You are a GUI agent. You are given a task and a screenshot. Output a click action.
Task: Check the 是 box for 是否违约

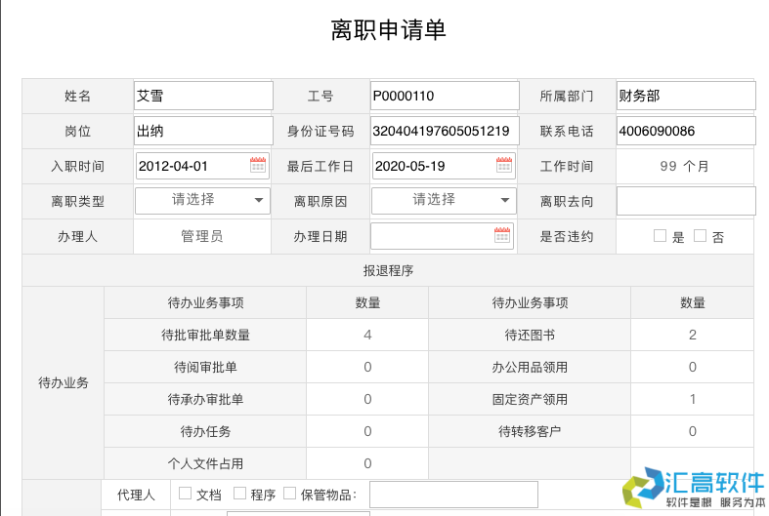661,236
